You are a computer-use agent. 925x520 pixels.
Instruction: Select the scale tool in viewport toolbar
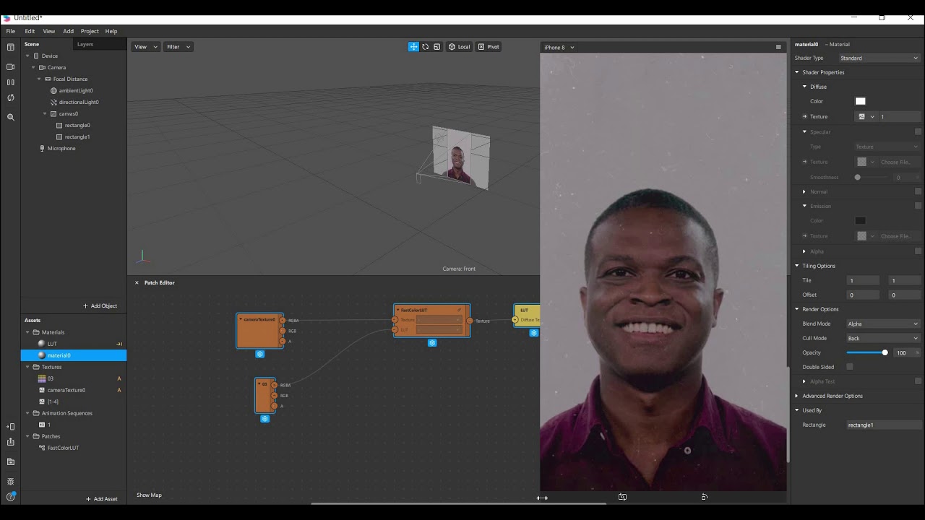pyautogui.click(x=436, y=47)
